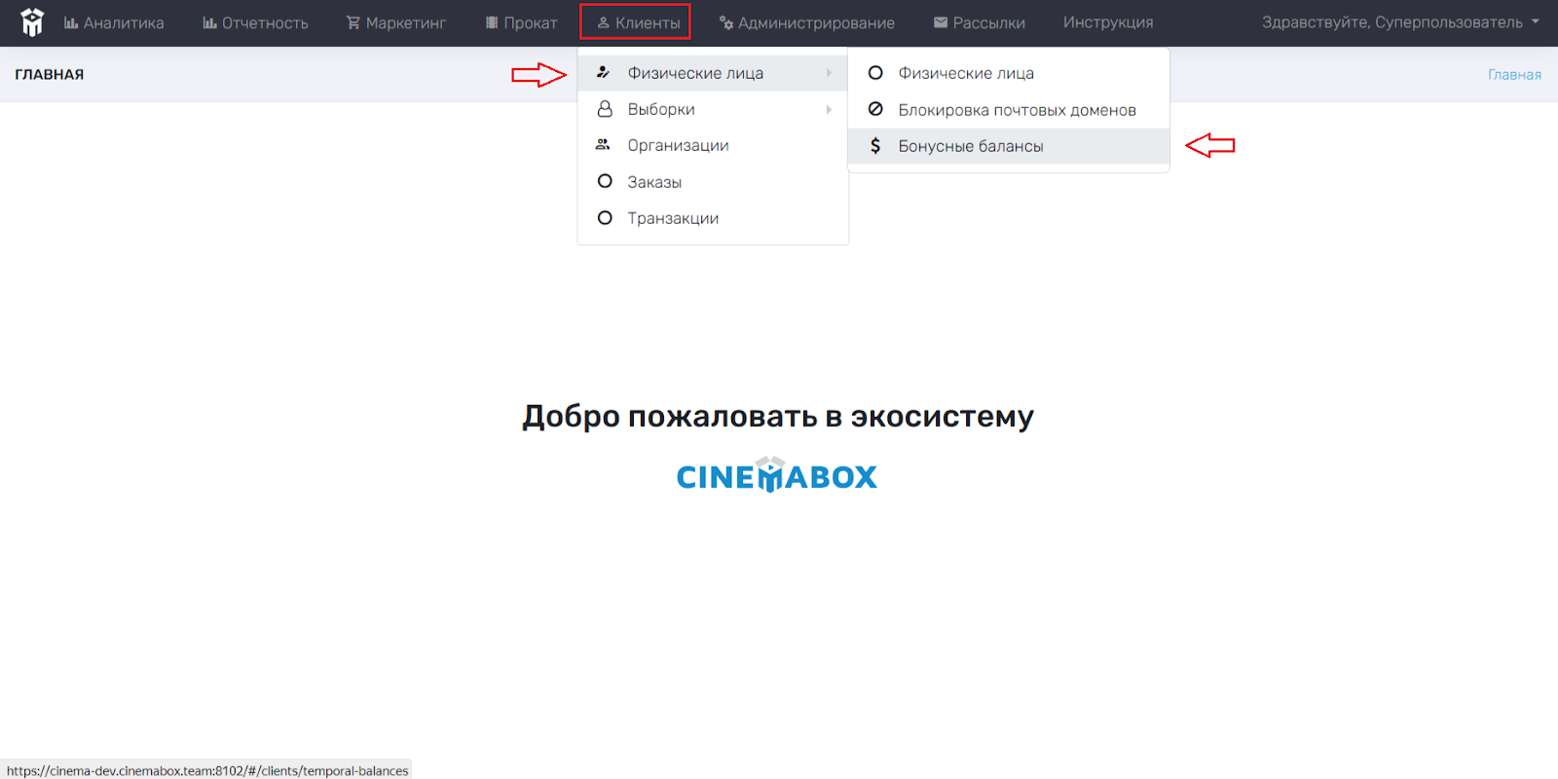Open the Инструкция menu item
This screenshot has width=1558, height=779.
1108,22
